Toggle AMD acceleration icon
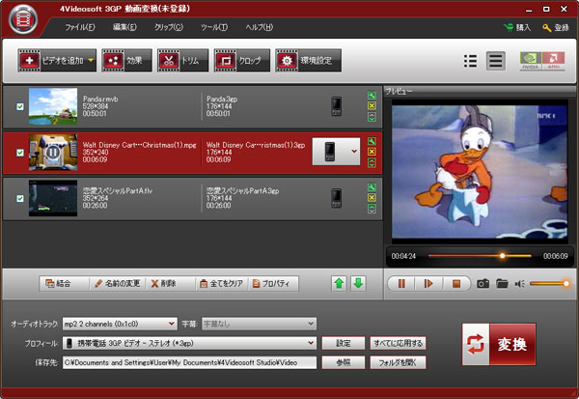The width and height of the screenshot is (579, 399). pyautogui.click(x=553, y=61)
